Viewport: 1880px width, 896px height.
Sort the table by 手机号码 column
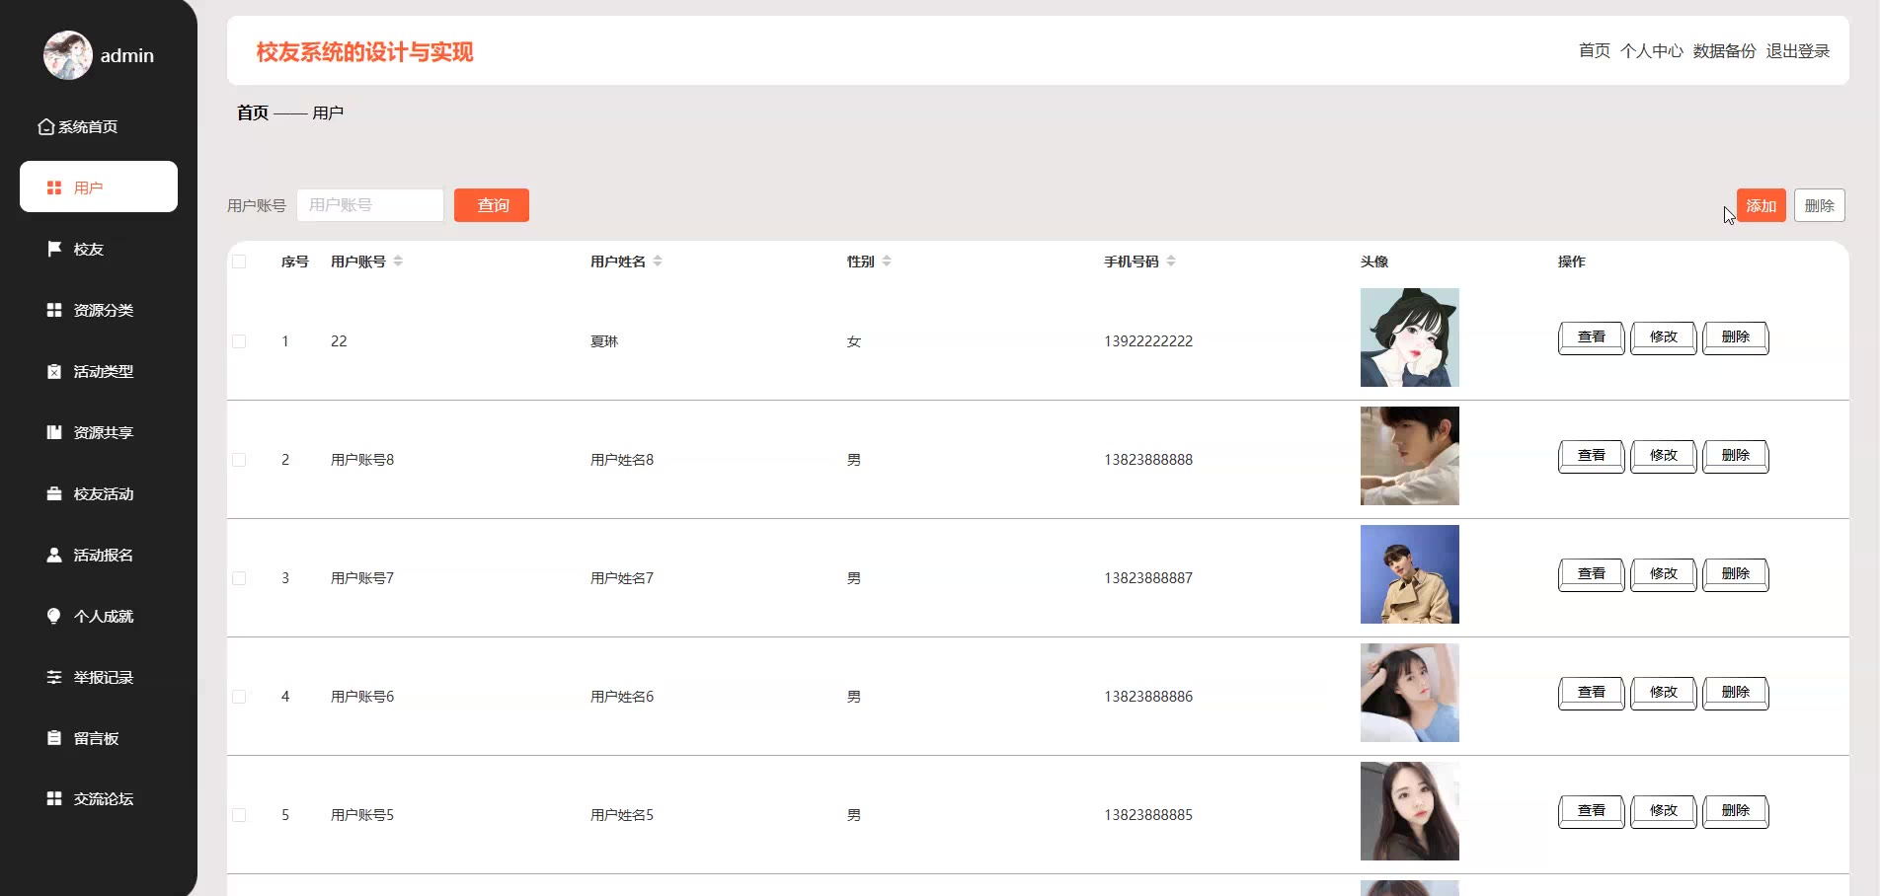point(1171,261)
